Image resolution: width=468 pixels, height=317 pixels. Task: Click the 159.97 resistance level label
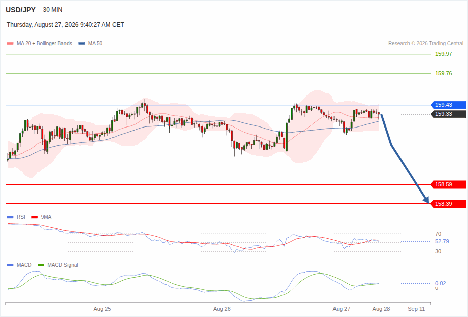pyautogui.click(x=443, y=54)
